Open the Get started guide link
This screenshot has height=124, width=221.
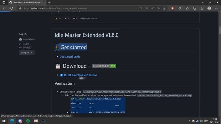(x=70, y=56)
